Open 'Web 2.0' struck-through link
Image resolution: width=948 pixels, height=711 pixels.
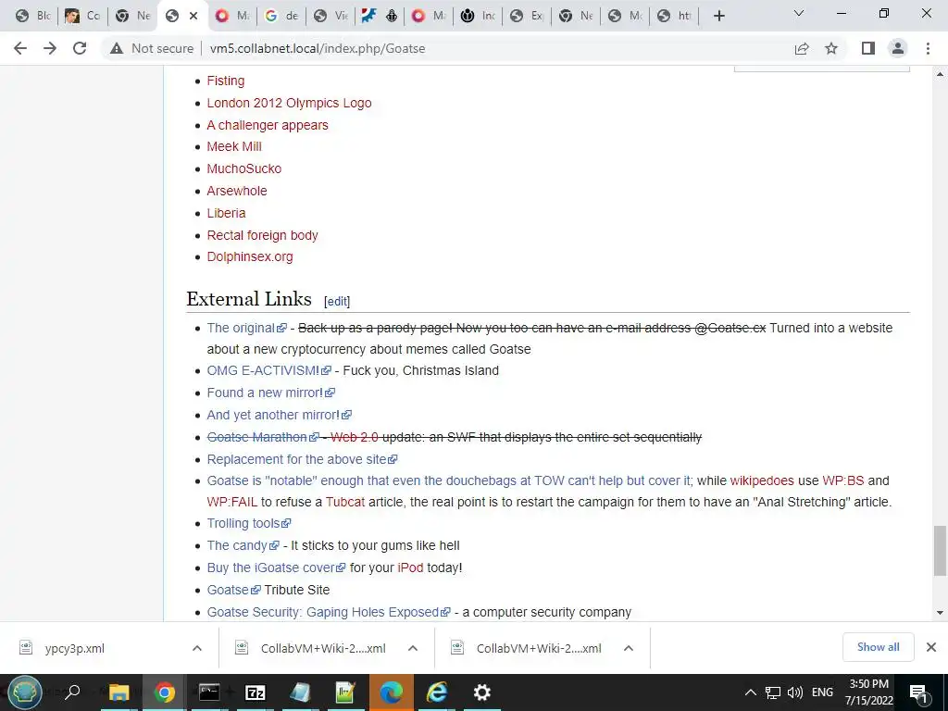(x=355, y=437)
